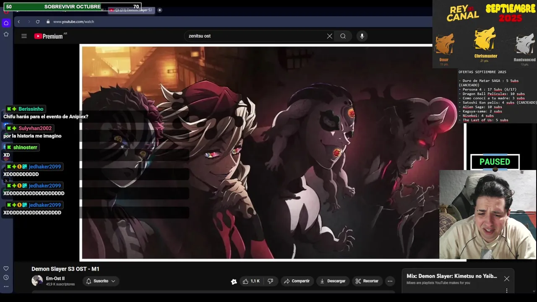Go back with the browser back arrow
The height and width of the screenshot is (302, 537).
tap(18, 21)
